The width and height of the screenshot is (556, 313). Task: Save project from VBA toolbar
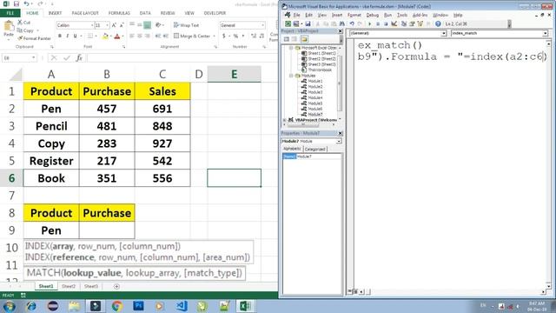tap(308, 23)
